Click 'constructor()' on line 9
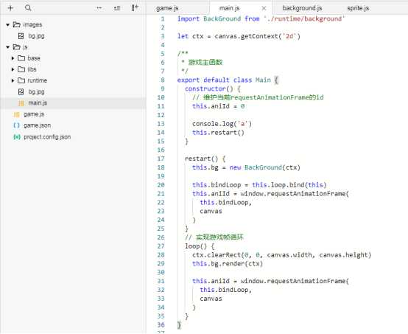 click(209, 88)
